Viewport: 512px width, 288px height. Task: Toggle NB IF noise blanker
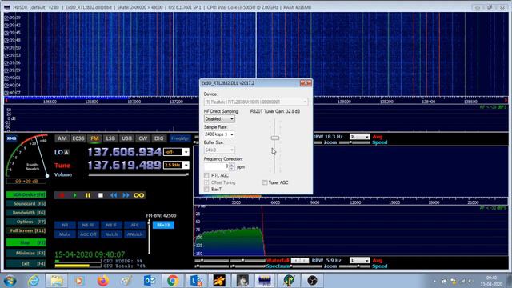(111, 225)
